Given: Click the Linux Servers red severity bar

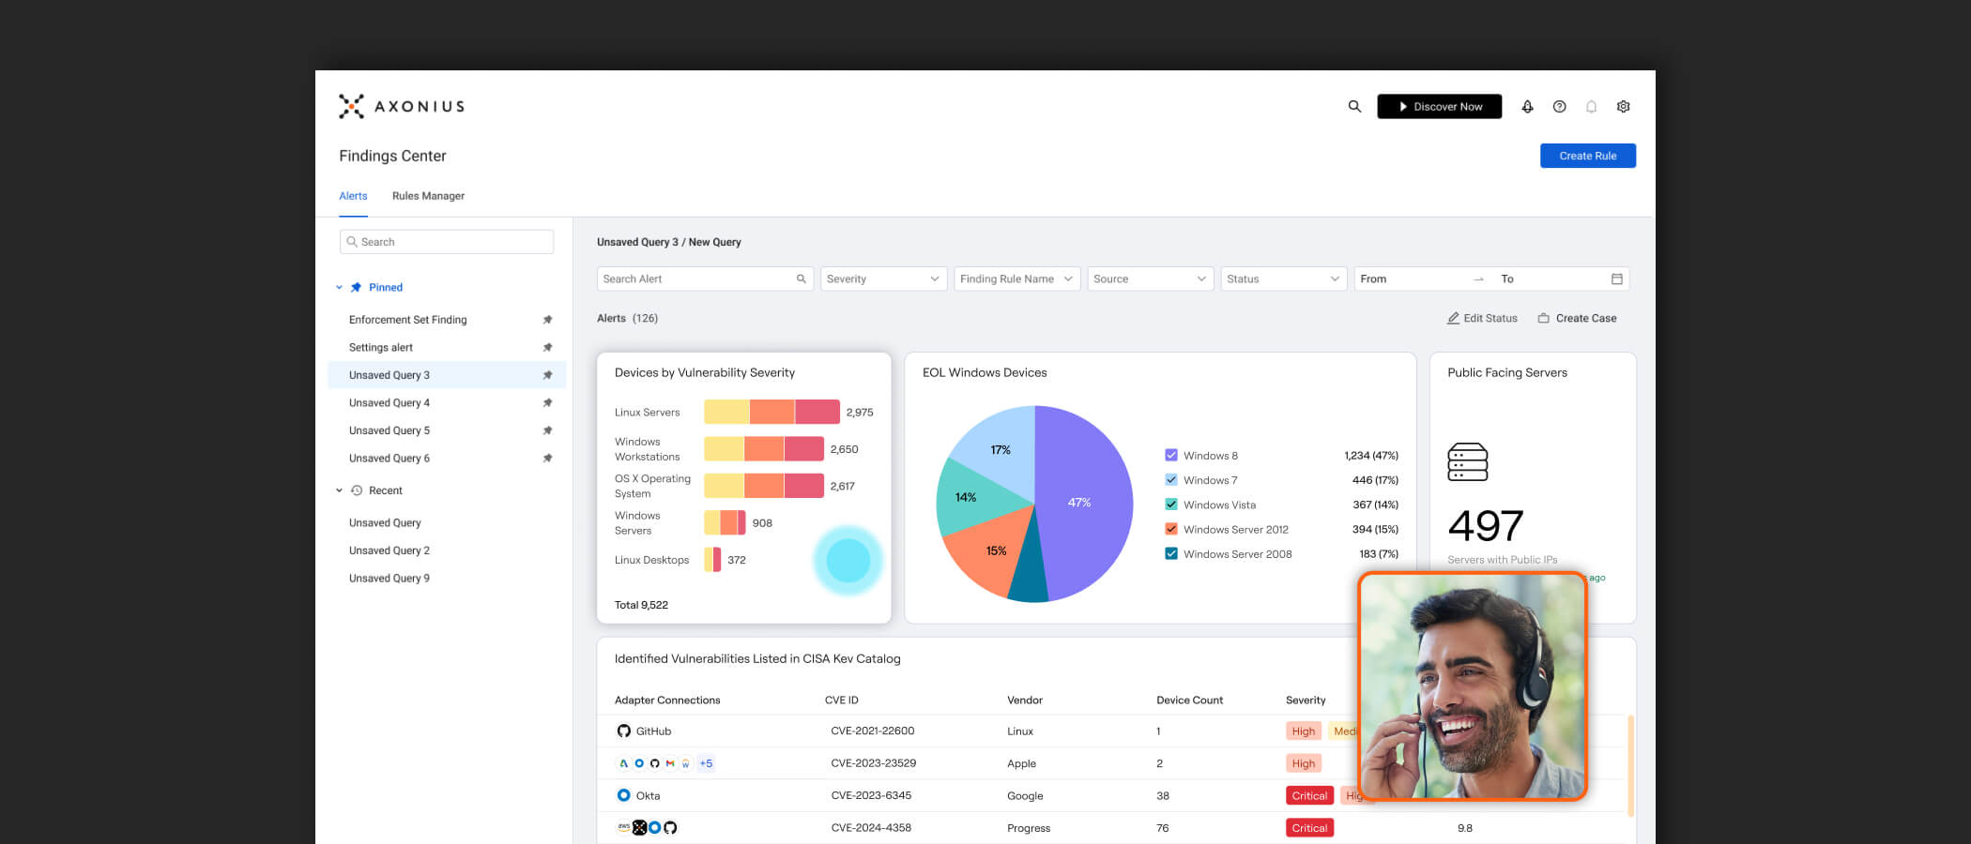Looking at the screenshot, I should tap(817, 412).
